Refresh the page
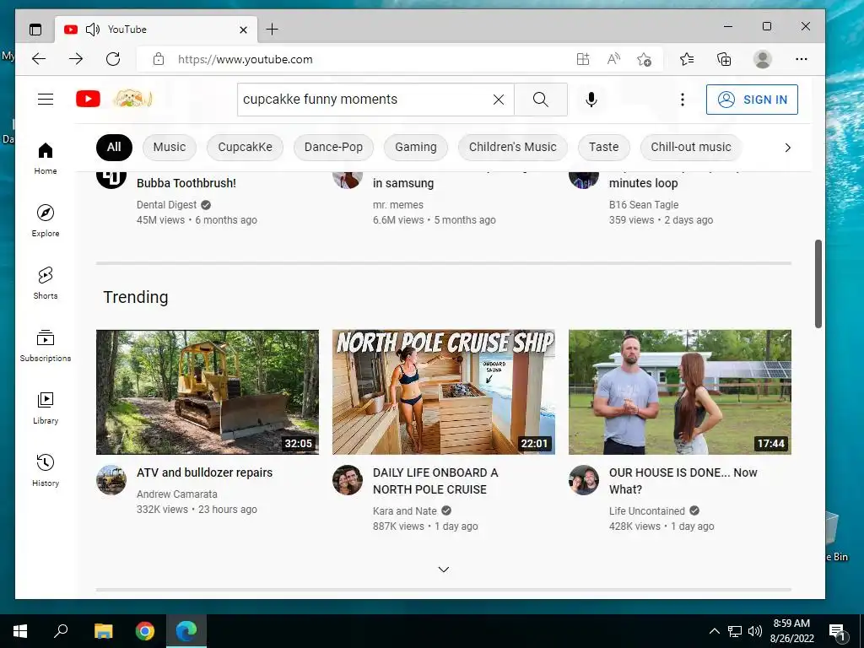Viewport: 864px width, 648px height. pos(113,59)
